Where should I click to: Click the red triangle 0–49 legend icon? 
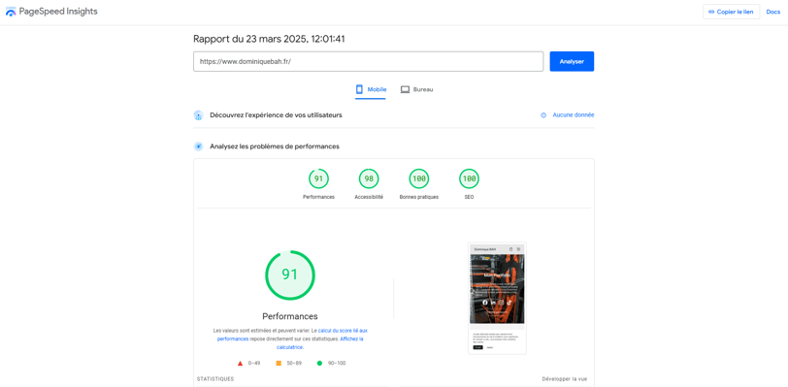(x=241, y=363)
